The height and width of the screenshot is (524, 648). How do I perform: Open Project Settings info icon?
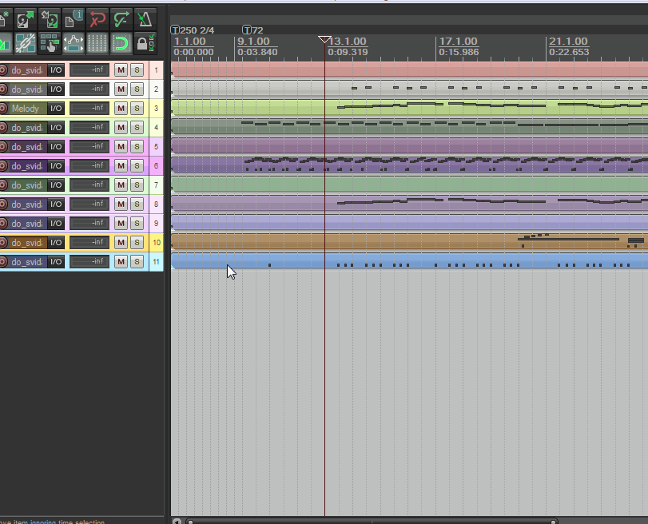(74, 19)
